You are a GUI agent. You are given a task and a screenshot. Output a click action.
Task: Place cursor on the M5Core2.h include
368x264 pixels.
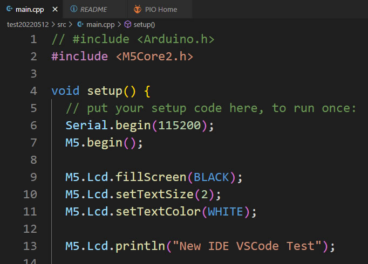[x=154, y=57]
